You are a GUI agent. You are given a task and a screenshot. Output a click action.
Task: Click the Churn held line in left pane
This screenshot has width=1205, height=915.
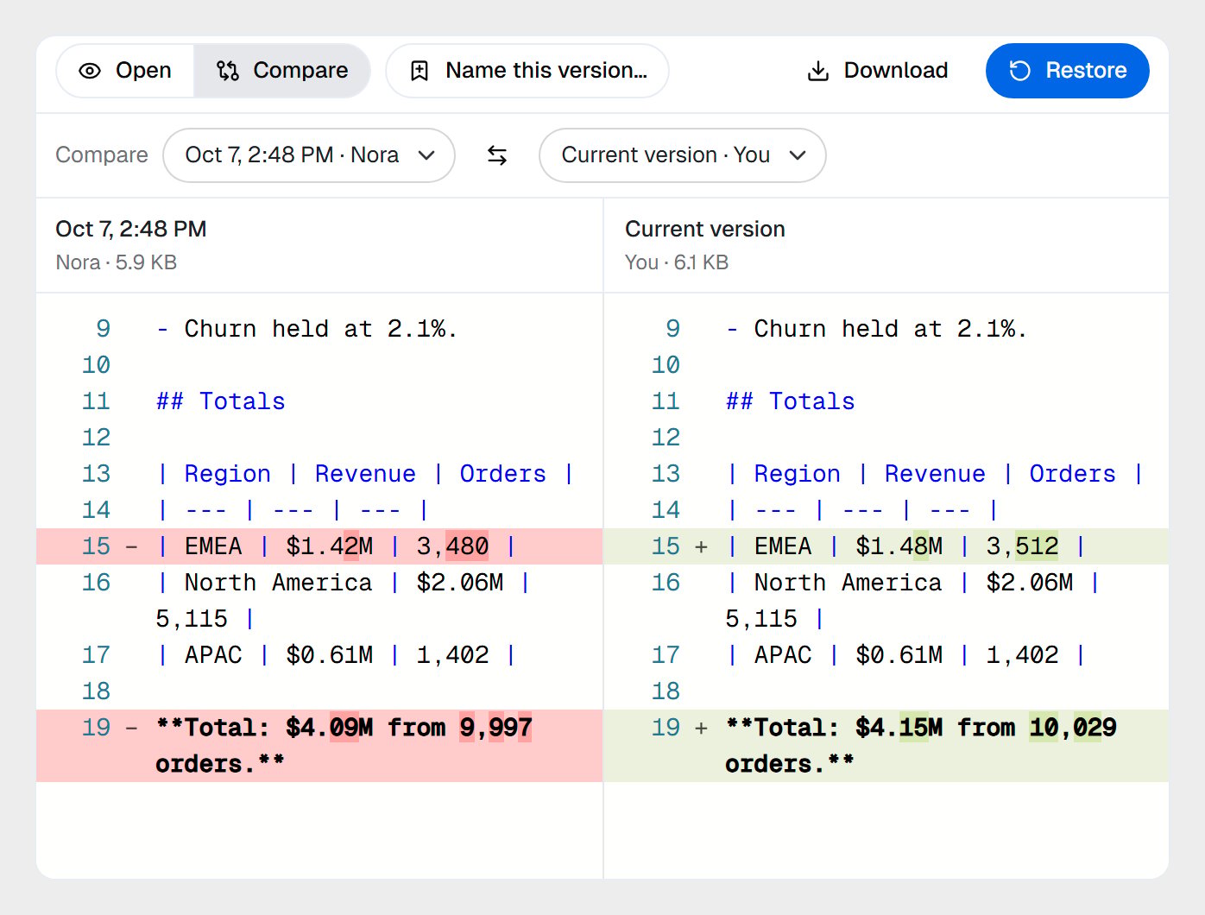click(x=306, y=329)
